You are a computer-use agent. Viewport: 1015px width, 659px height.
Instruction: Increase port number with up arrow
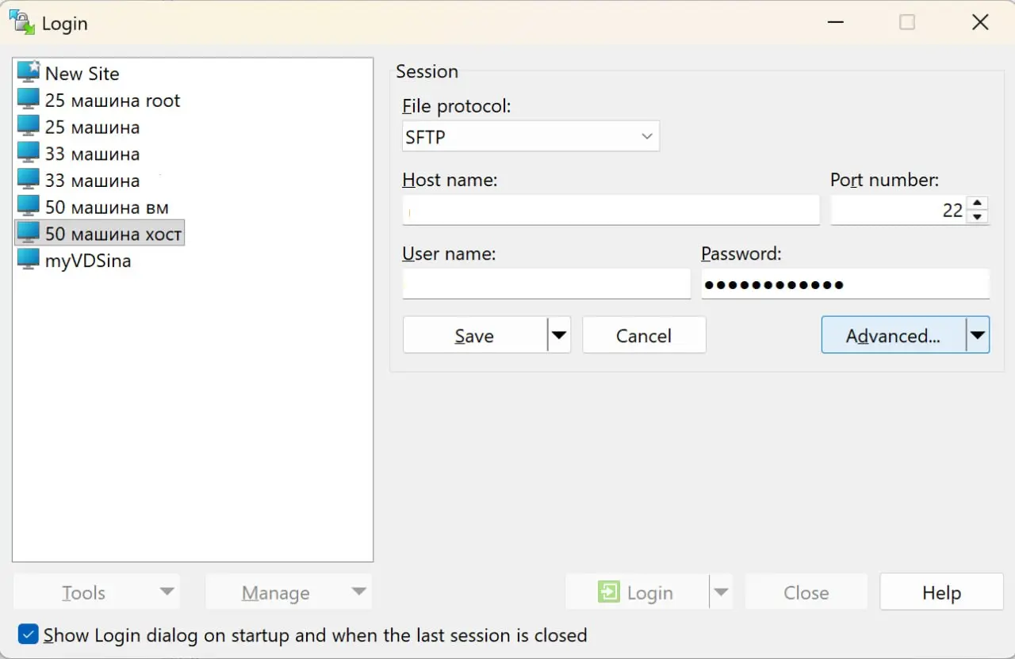[979, 203]
